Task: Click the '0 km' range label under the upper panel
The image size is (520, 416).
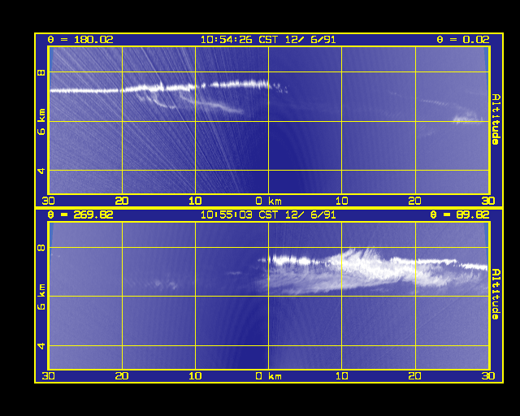Action: point(269,201)
